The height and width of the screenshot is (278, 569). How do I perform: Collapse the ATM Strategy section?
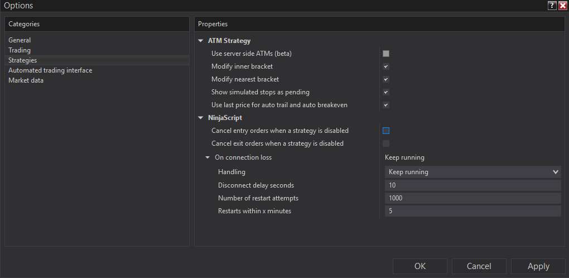201,41
